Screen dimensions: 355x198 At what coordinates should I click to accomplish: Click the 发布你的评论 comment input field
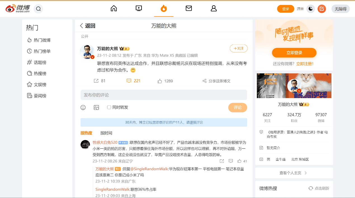[x=164, y=95]
